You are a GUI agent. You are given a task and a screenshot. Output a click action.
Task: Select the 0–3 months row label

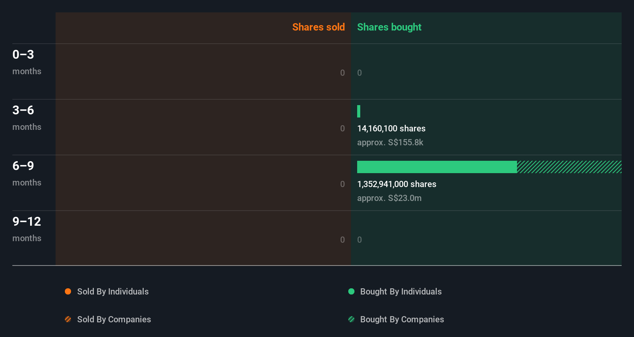[x=27, y=62]
